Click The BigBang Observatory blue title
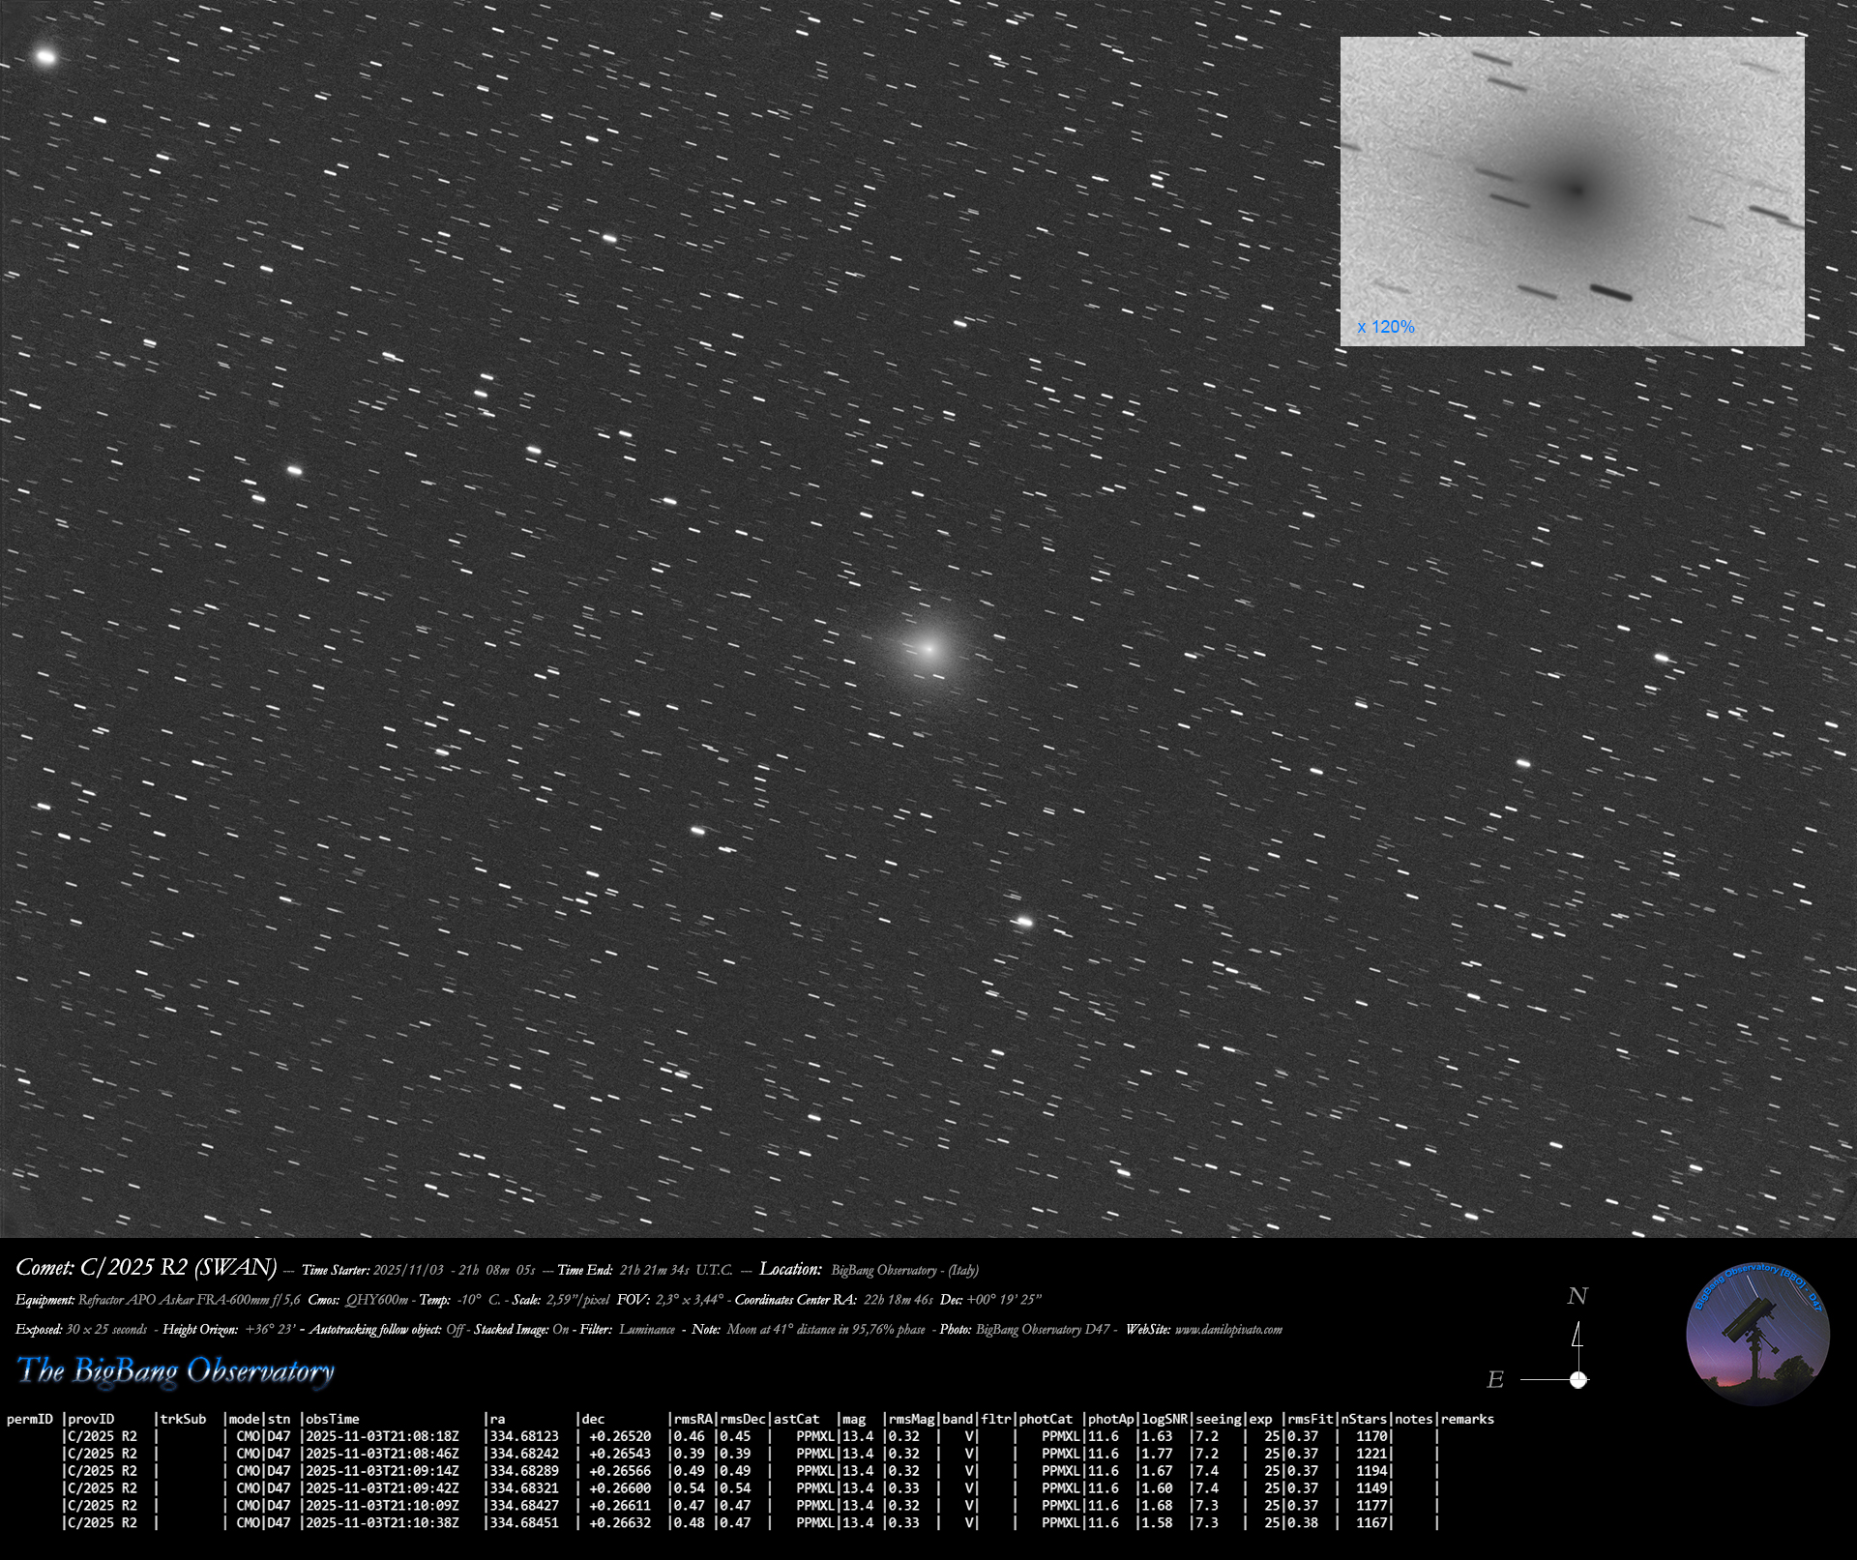The height and width of the screenshot is (1560, 1857). pos(176,1370)
